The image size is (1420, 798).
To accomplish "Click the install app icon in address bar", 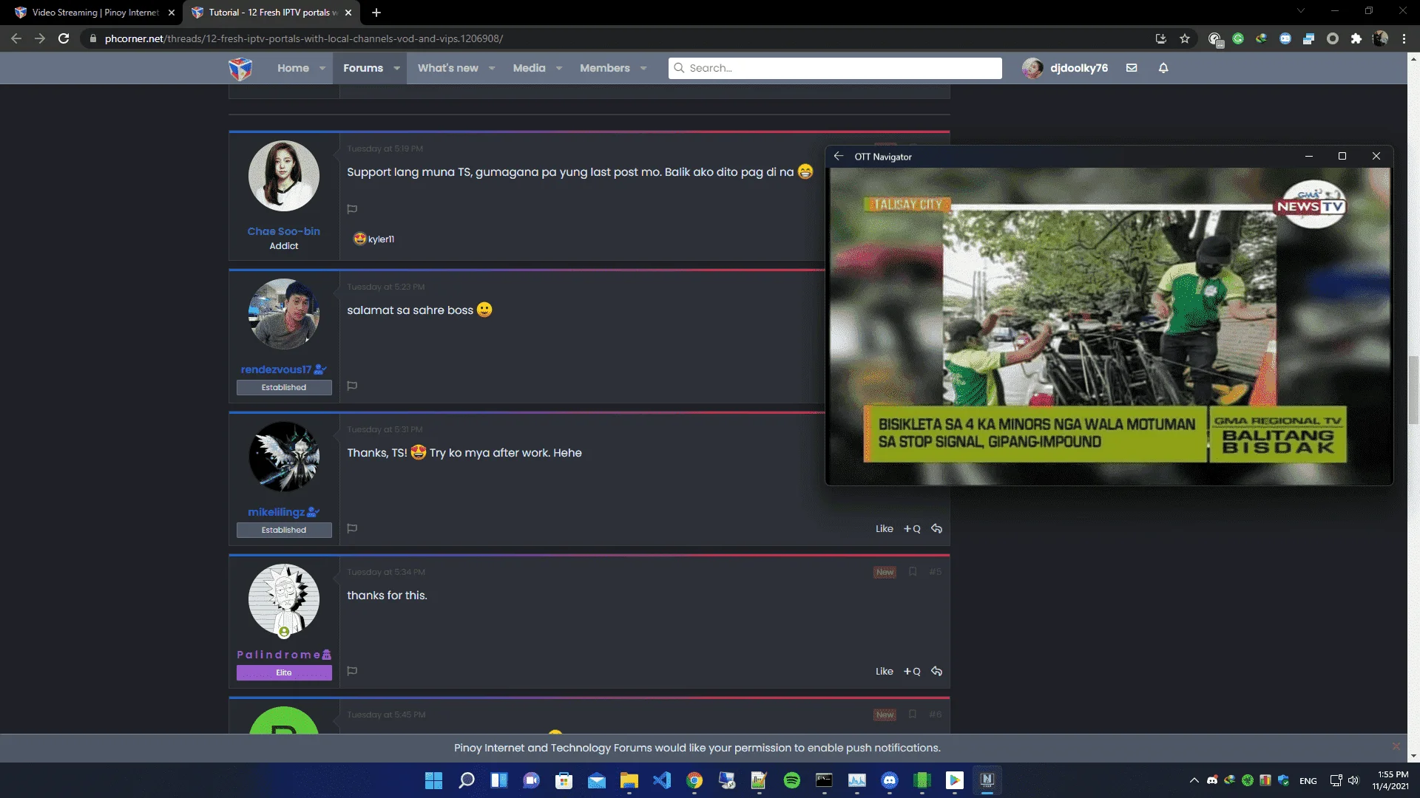I will point(1160,38).
